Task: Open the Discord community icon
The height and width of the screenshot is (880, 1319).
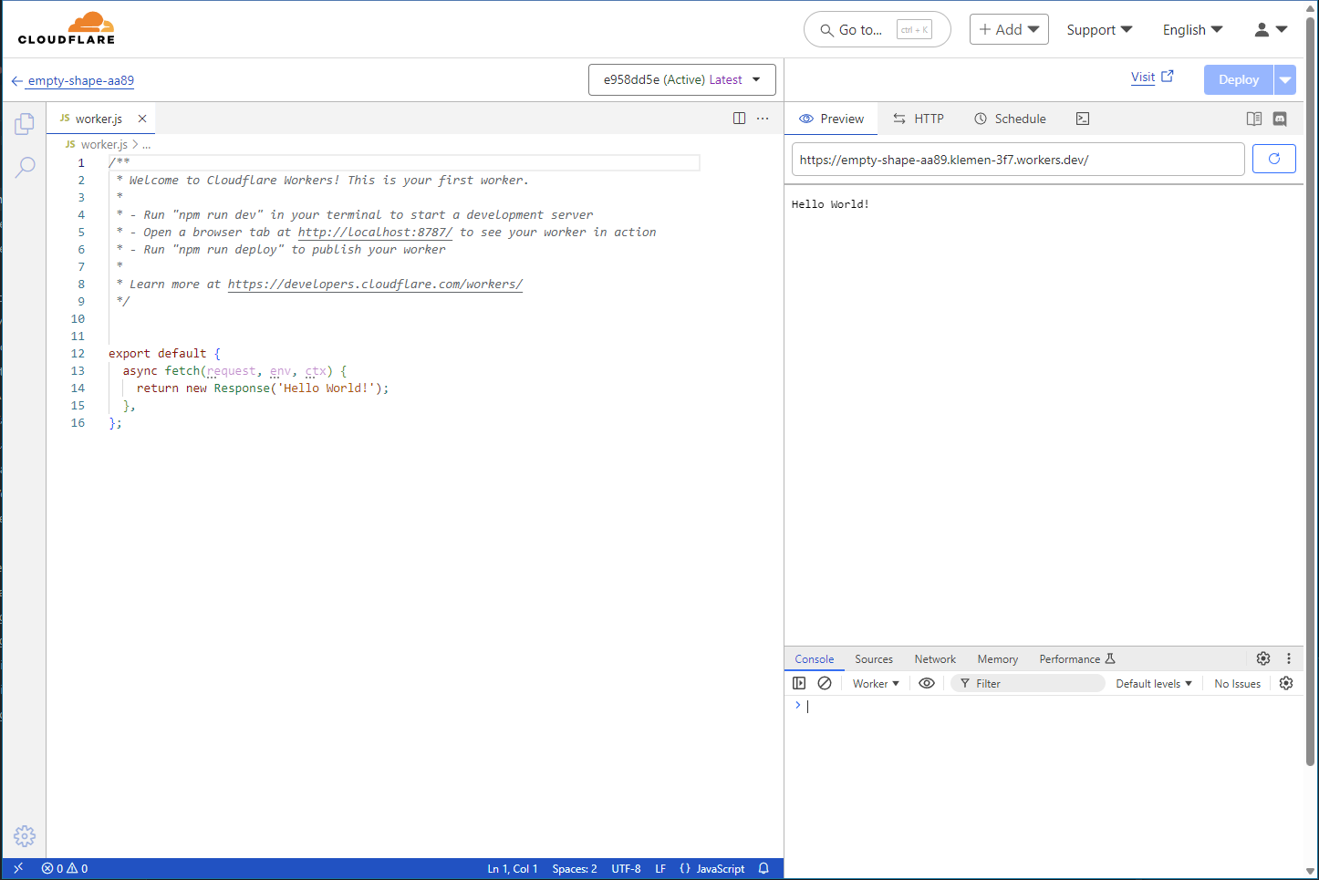Action: point(1280,119)
